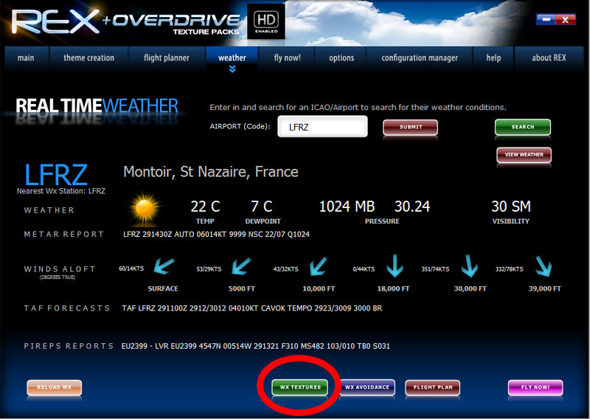The width and height of the screenshot is (590, 419).
Task: Open the help tab
Action: click(x=493, y=58)
